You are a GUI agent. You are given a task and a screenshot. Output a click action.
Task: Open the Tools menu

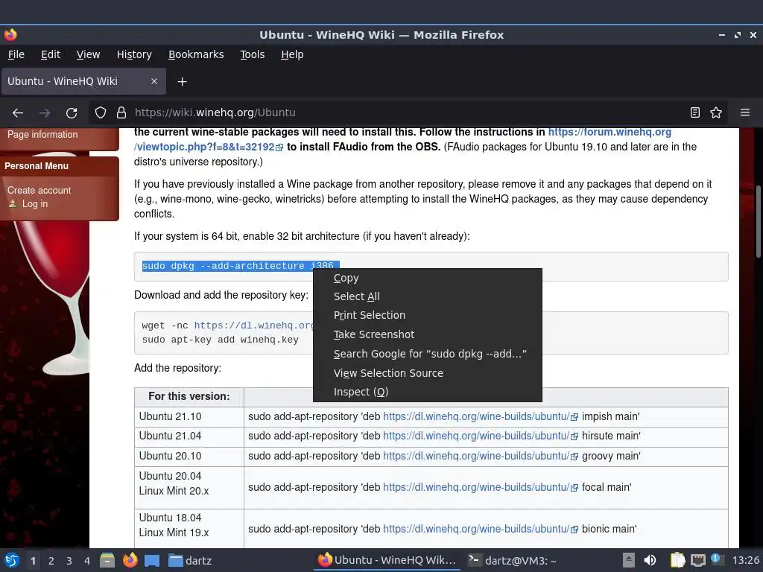click(x=252, y=54)
